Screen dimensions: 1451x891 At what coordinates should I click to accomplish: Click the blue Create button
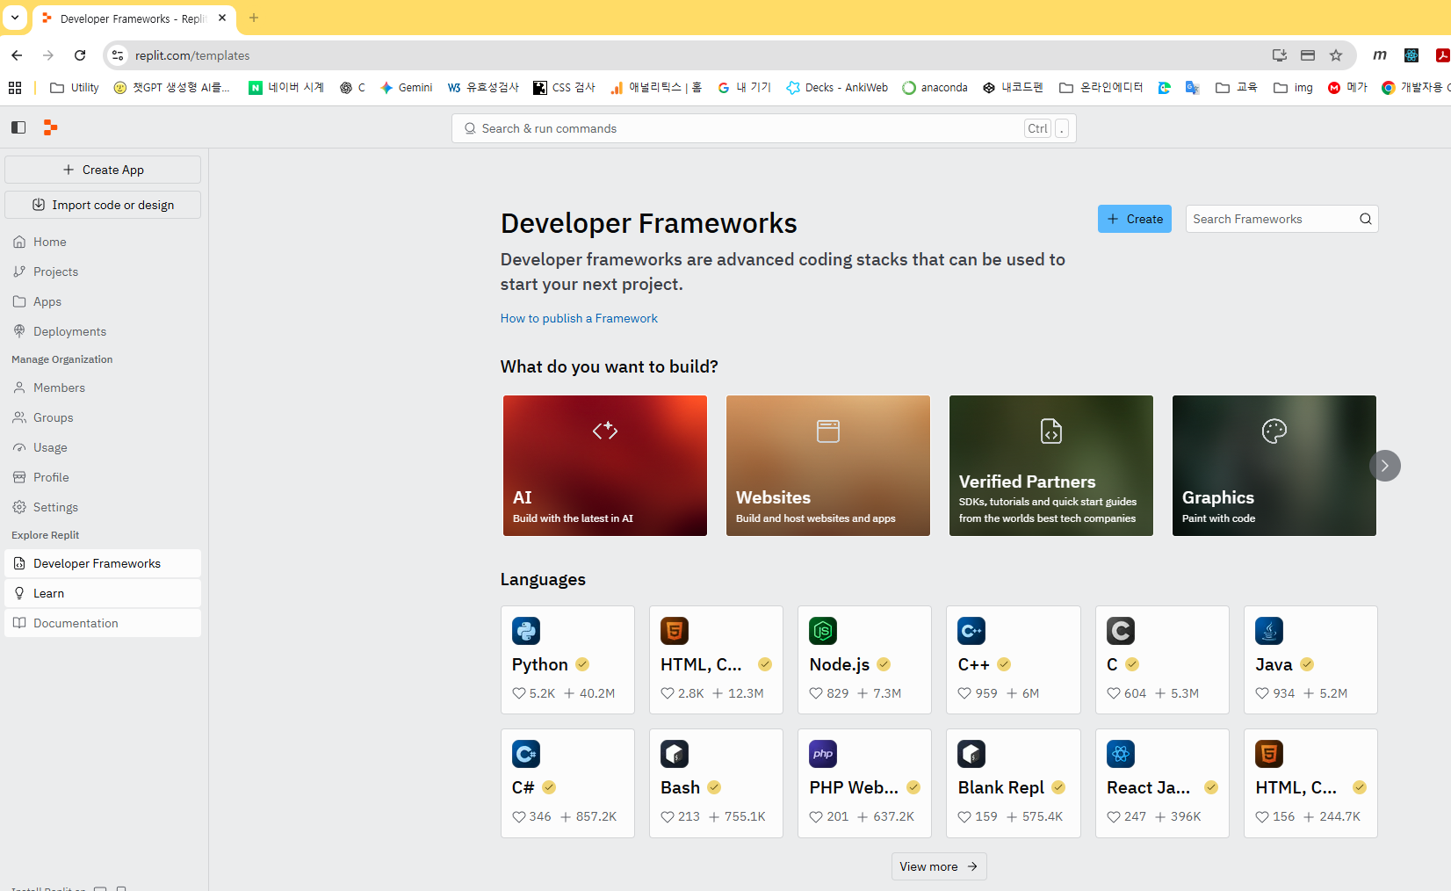click(1134, 219)
